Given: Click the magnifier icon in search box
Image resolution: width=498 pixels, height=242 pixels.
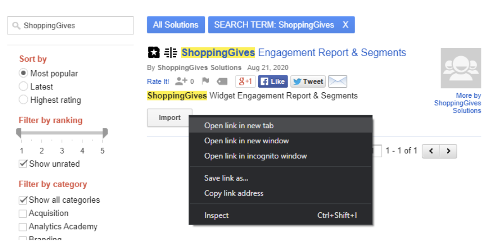Looking at the screenshot, I should (x=16, y=26).
